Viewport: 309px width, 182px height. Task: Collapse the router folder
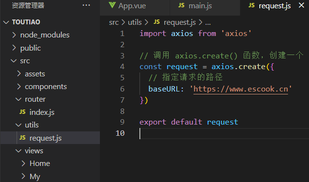click(19, 99)
